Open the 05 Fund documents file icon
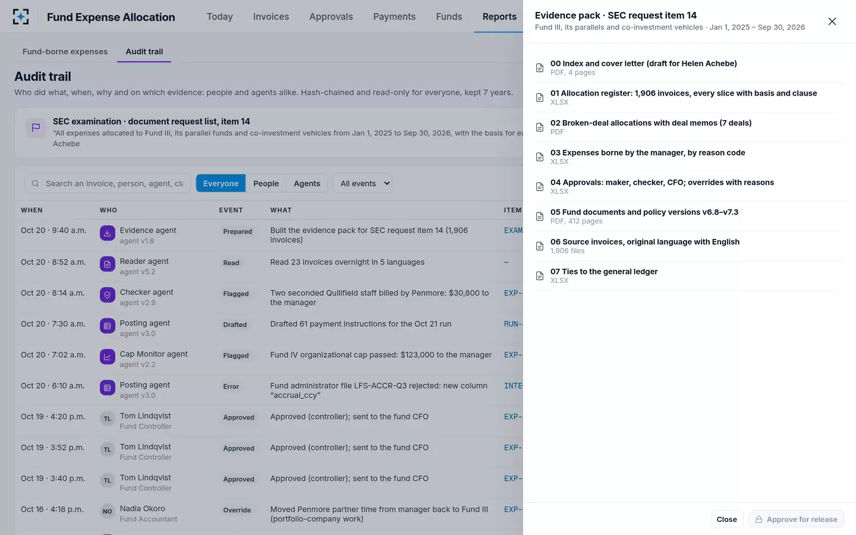856x535 pixels. pyautogui.click(x=540, y=216)
